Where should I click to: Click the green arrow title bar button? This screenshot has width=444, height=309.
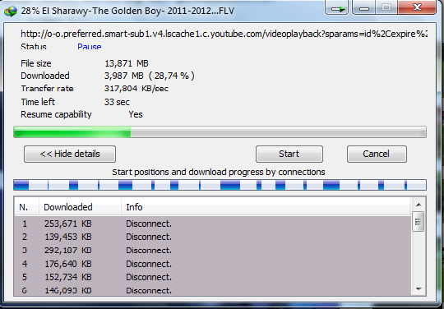pos(336,7)
